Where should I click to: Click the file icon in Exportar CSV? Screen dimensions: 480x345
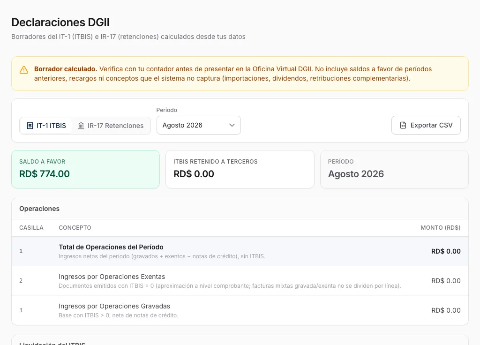coord(403,125)
